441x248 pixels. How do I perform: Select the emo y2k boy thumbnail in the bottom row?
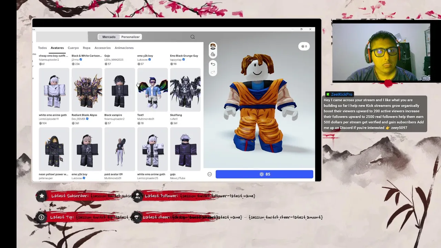pyautogui.click(x=87, y=149)
